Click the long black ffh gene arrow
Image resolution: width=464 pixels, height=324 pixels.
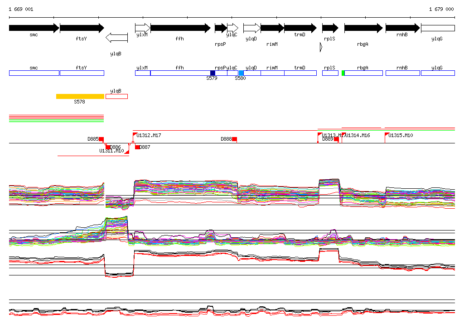pos(180,28)
